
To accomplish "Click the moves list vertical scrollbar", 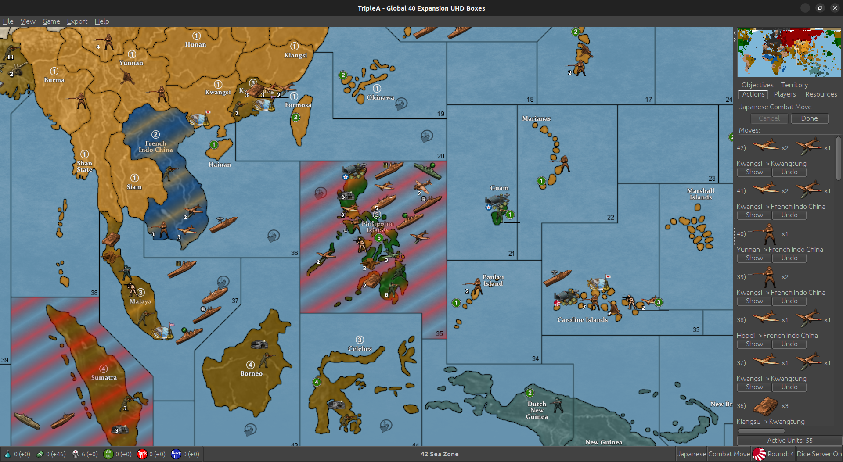I will pos(838,158).
